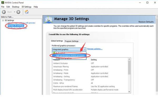Minimize the NVIDIA Control Panel window
Viewport: 158px width, 97px height.
coord(140,3)
